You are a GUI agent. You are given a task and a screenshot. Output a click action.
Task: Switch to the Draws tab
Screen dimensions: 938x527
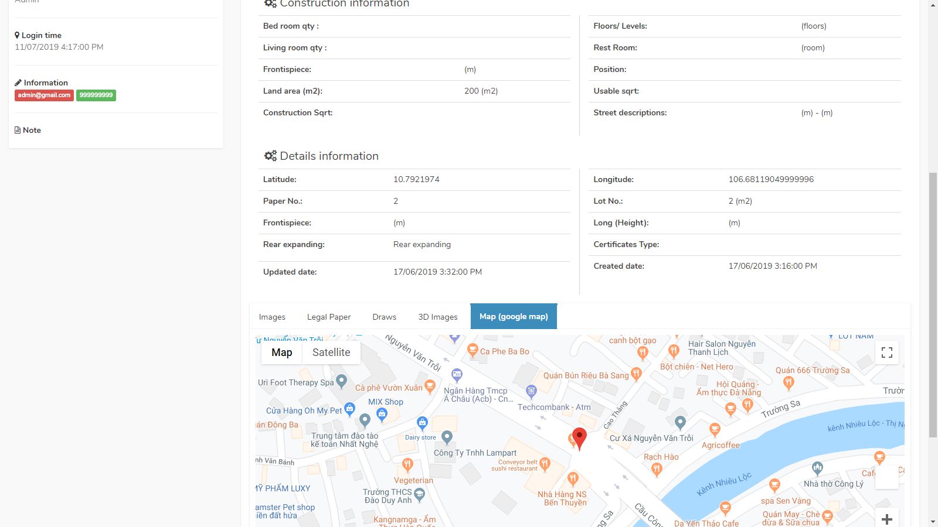click(x=384, y=317)
